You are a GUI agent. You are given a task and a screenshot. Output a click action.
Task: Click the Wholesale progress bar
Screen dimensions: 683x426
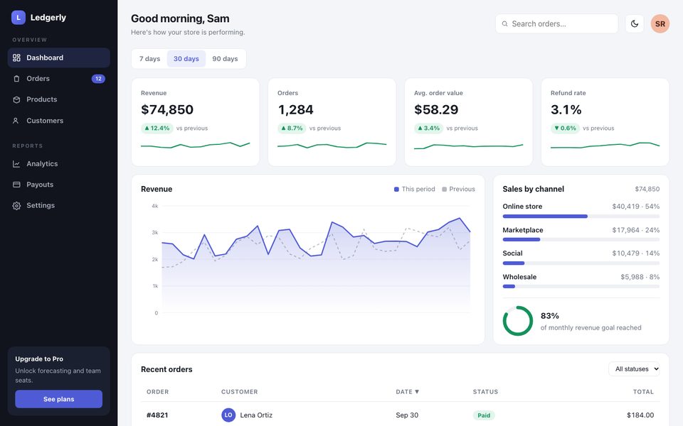pyautogui.click(x=581, y=286)
